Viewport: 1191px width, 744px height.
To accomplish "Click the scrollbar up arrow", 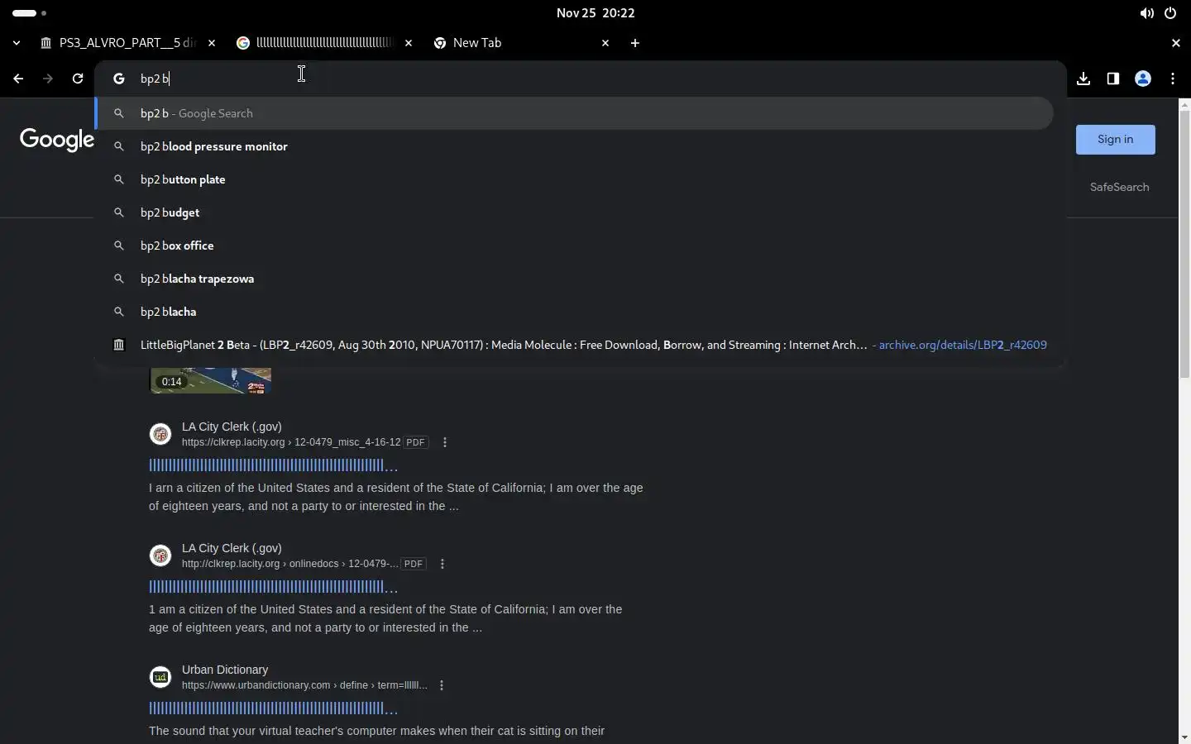I will coord(1184,105).
